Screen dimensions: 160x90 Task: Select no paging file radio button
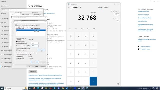click(x=16, y=50)
